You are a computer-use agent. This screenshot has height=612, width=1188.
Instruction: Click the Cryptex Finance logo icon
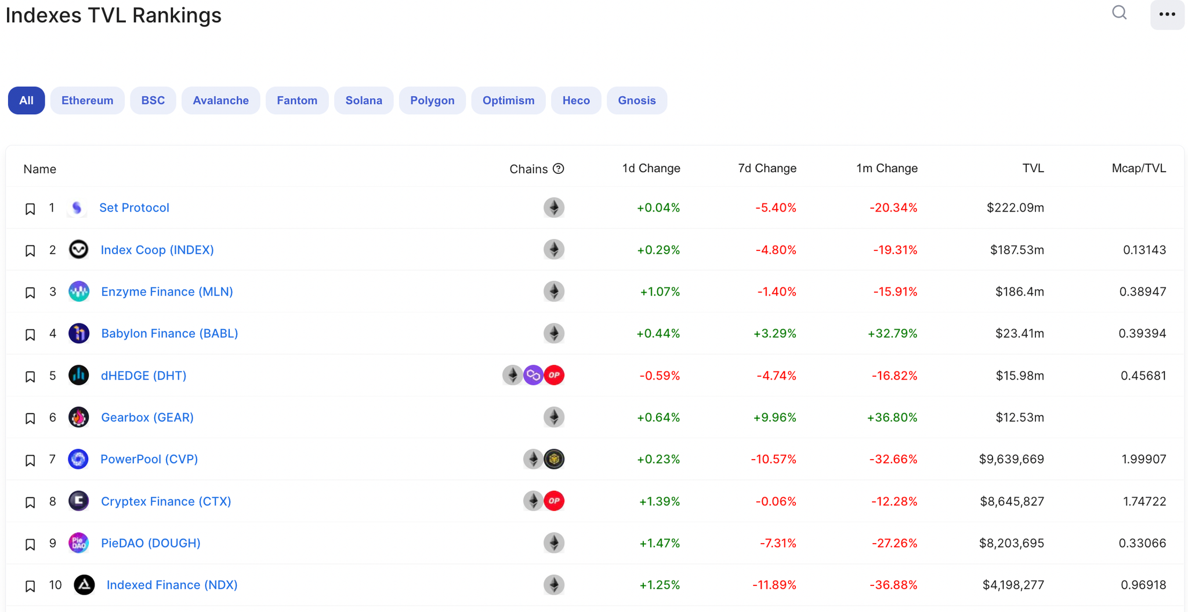(x=79, y=501)
